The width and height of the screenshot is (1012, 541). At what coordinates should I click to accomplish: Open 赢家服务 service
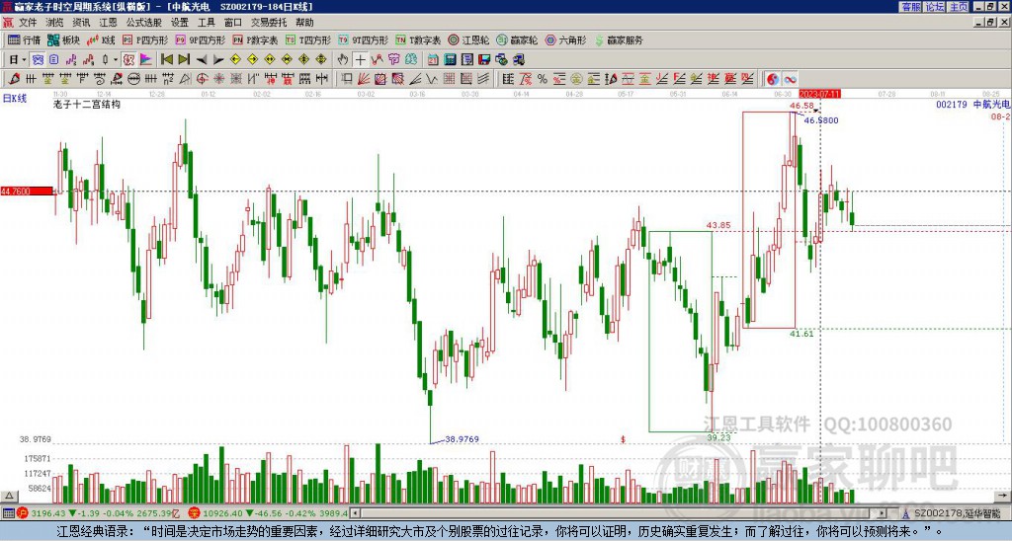pos(618,39)
